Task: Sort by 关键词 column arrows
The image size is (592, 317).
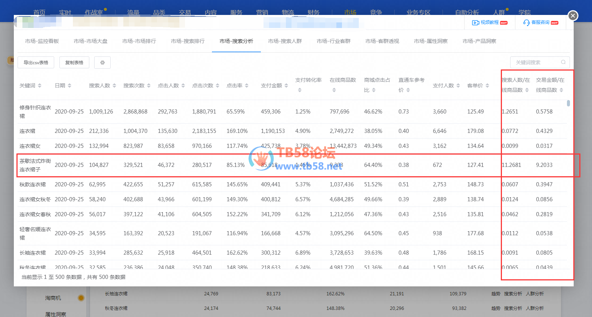Action: coord(40,86)
